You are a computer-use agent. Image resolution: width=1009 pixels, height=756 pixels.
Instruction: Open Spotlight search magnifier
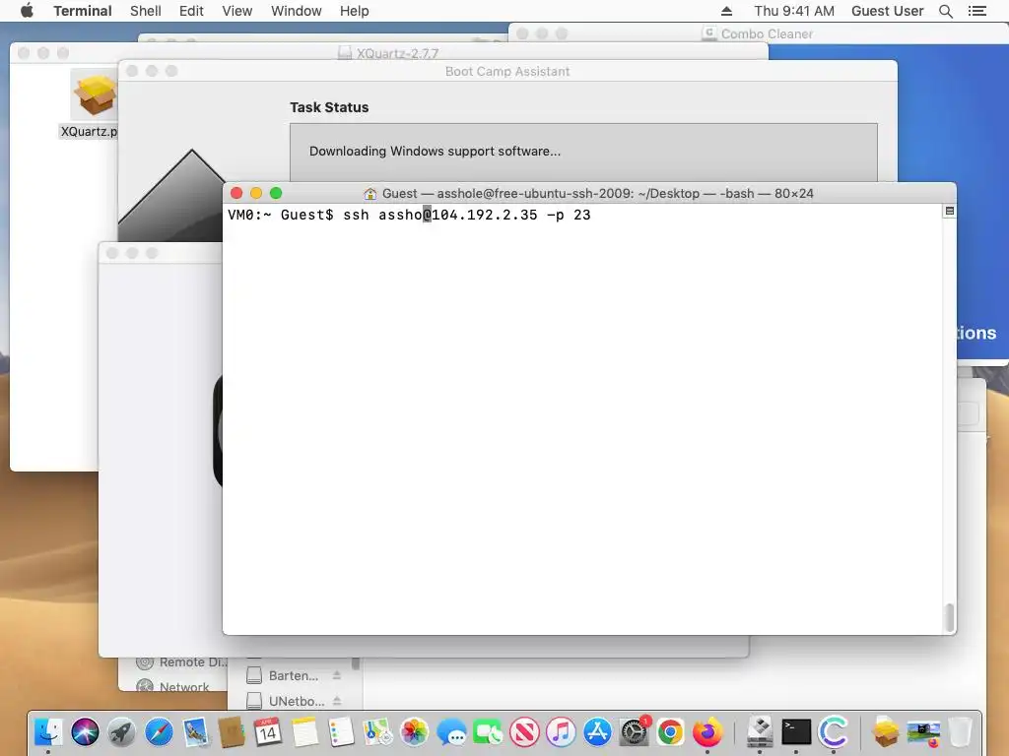(x=946, y=11)
